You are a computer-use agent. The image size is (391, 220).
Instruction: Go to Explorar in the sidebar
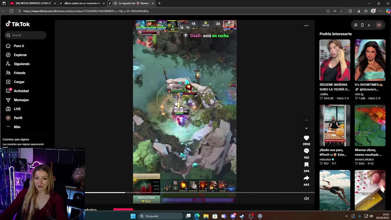(x=16, y=55)
